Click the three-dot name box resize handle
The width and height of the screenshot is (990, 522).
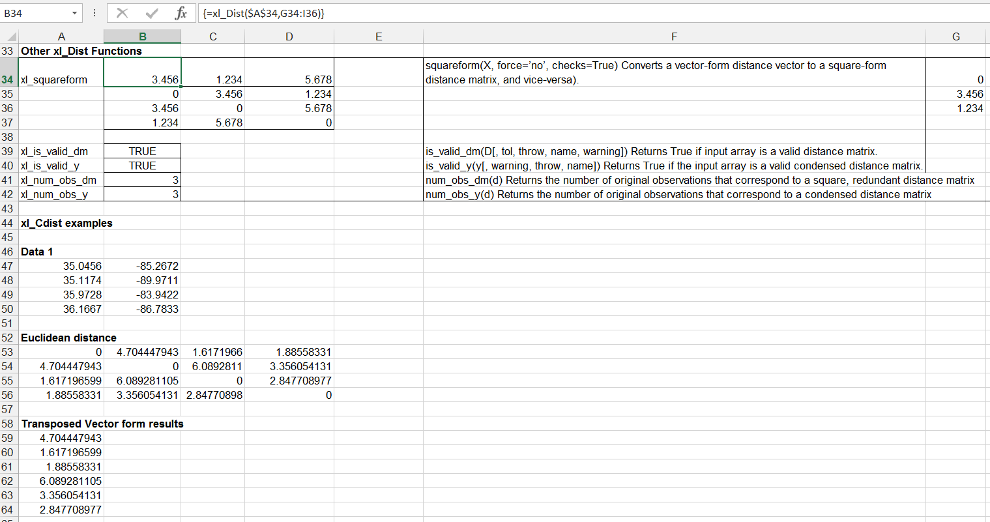point(95,13)
